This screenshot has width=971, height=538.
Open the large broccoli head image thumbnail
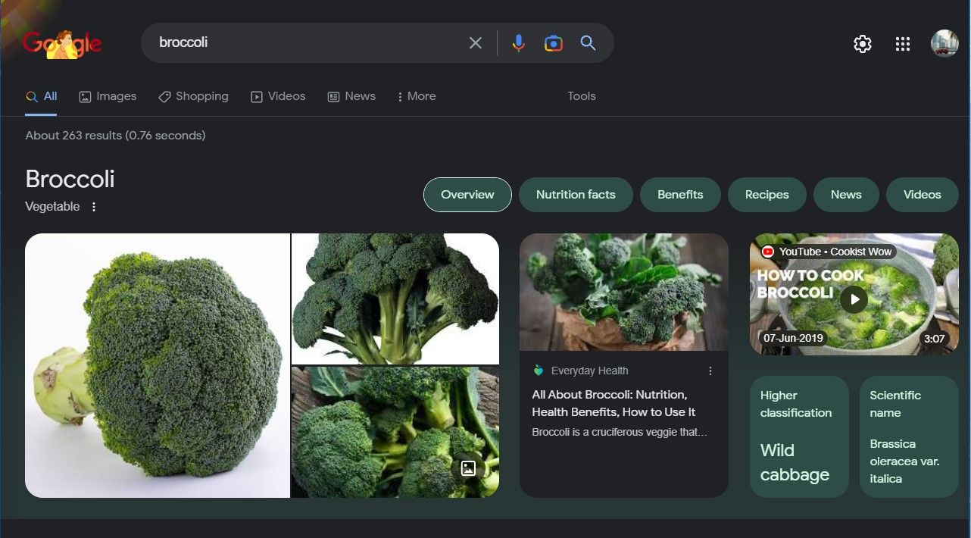tap(157, 365)
